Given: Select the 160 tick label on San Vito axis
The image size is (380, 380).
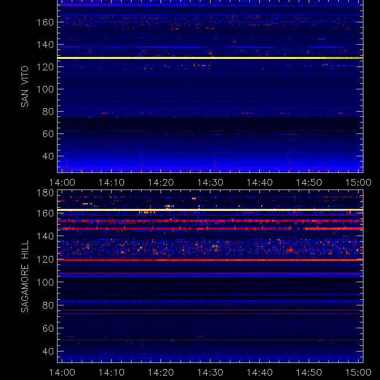Looking at the screenshot, I should click(x=45, y=22).
